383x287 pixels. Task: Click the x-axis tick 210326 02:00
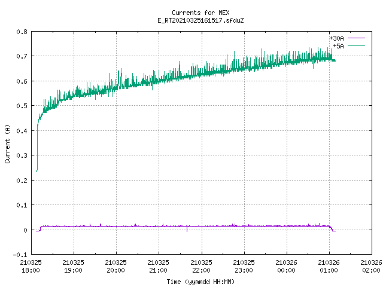click(371, 266)
